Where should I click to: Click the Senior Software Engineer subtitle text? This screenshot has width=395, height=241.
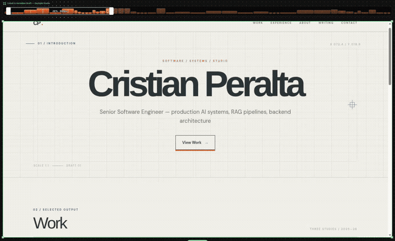pyautogui.click(x=195, y=116)
